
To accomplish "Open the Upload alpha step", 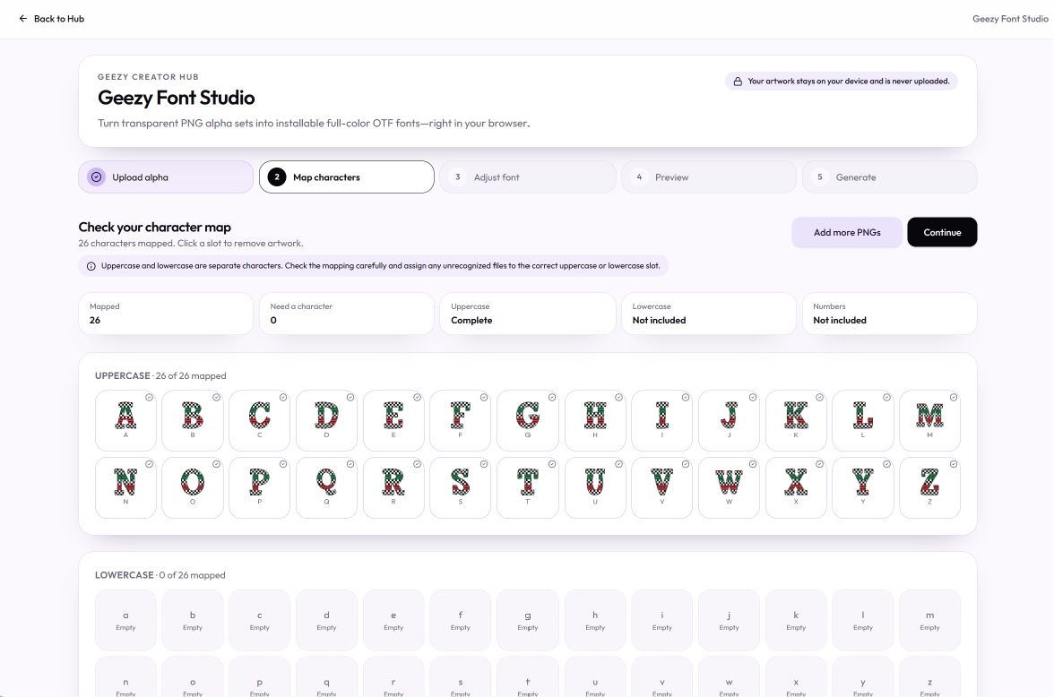I will pyautogui.click(x=166, y=177).
